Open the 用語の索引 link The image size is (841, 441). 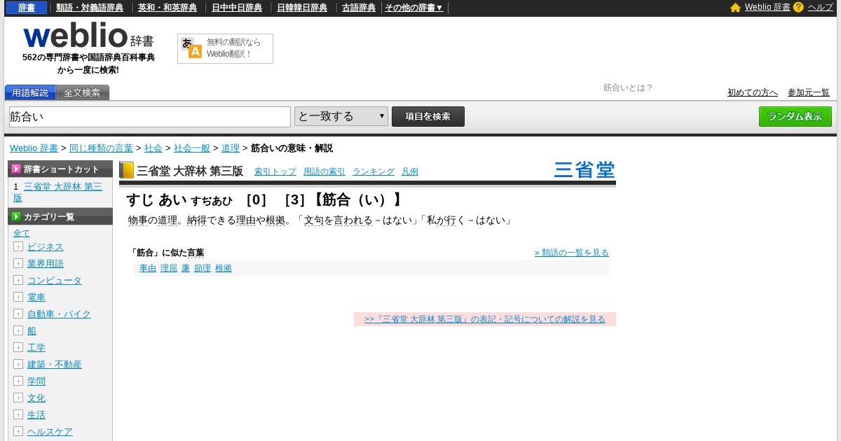[x=324, y=171]
